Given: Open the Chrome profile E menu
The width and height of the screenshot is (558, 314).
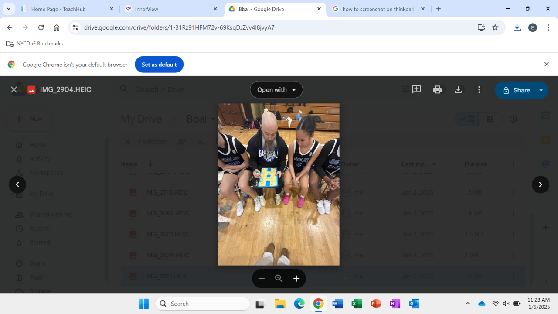Looking at the screenshot, I should pyautogui.click(x=533, y=27).
